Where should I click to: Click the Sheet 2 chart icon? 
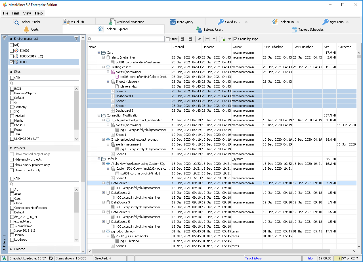[113, 91]
